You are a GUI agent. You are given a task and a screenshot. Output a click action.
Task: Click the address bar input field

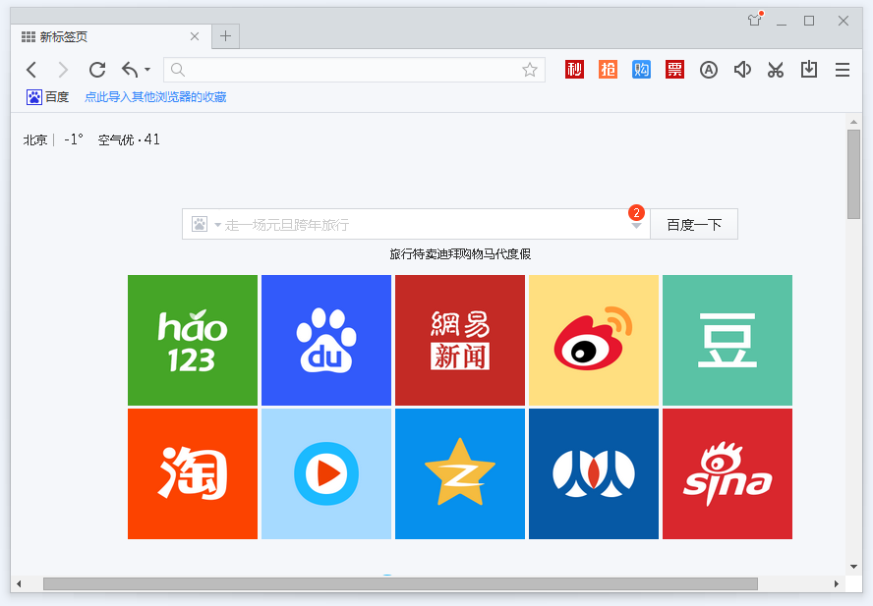tap(354, 70)
